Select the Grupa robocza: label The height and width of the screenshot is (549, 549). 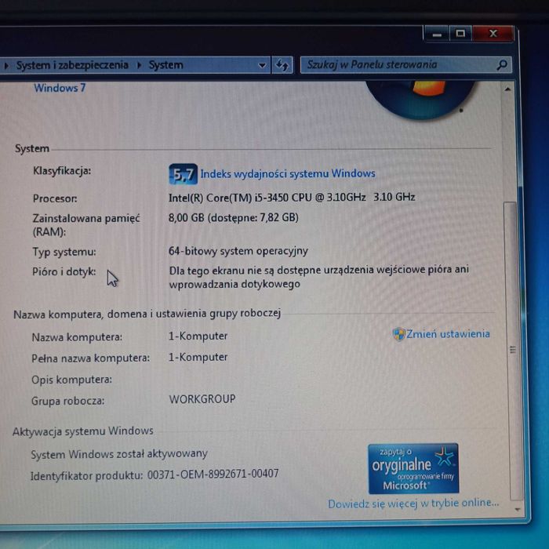click(68, 401)
